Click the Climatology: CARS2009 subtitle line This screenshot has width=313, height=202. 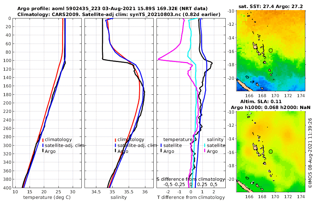pos(119,14)
